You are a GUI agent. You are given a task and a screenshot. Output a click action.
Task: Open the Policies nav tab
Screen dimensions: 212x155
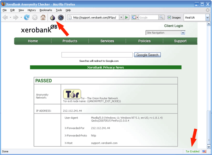[144, 41]
